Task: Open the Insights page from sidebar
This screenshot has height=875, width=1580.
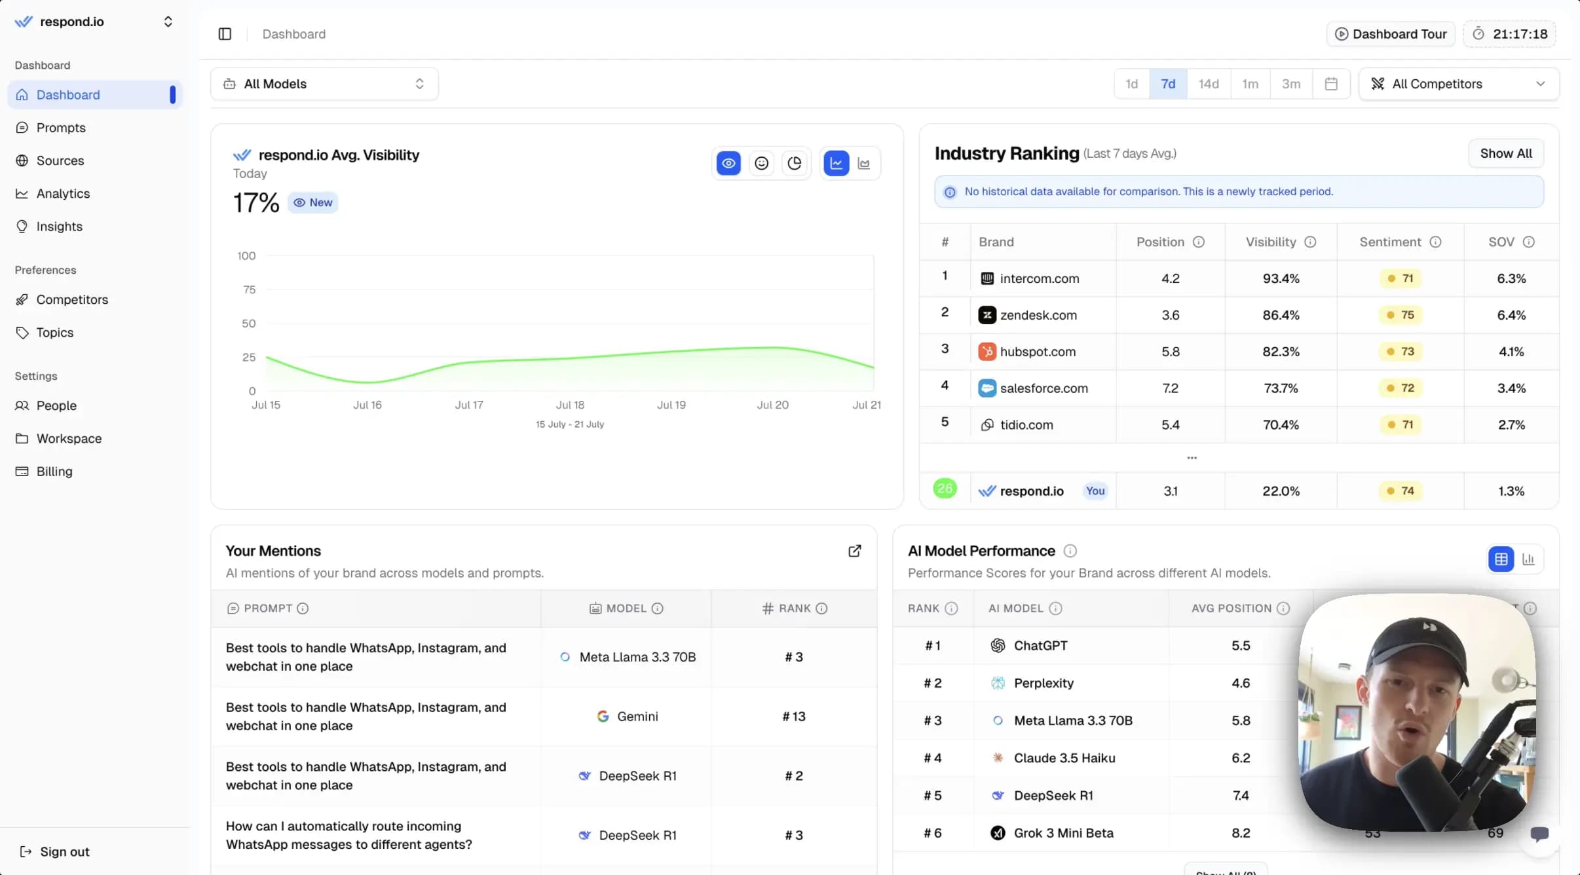Action: tap(59, 227)
